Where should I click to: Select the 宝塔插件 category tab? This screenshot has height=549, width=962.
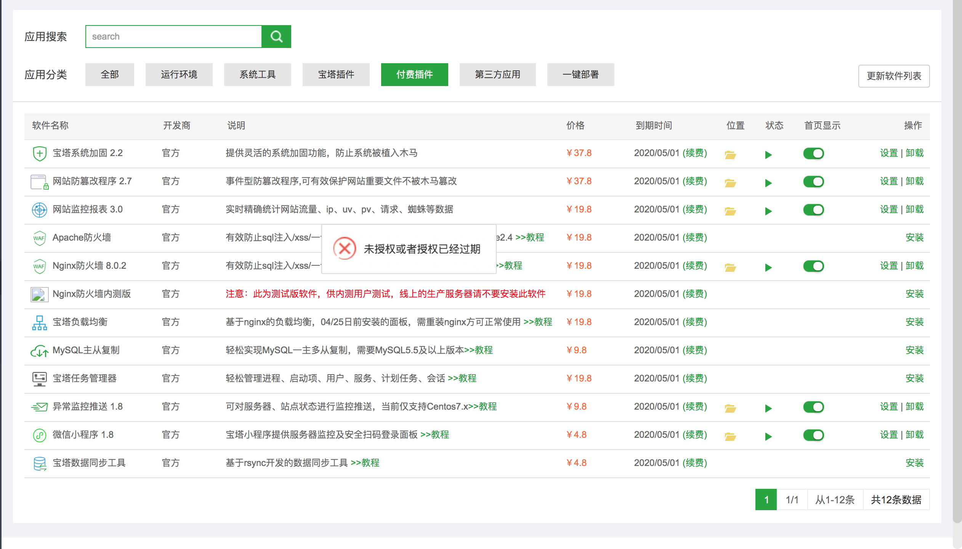pyautogui.click(x=336, y=75)
